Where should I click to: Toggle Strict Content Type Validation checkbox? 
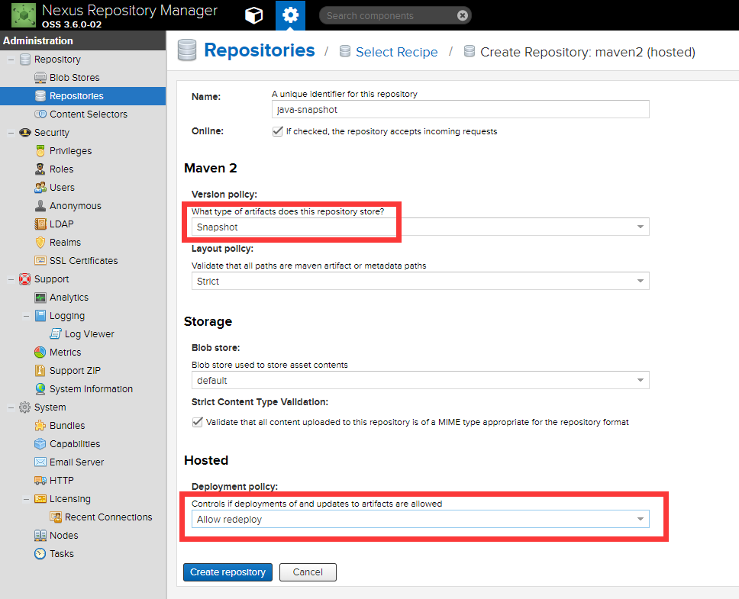point(198,422)
